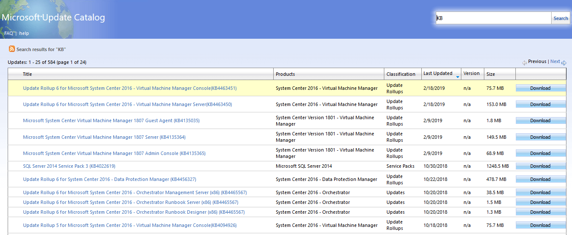Click the RSS feed icon
This screenshot has width=572, height=235.
[12, 49]
